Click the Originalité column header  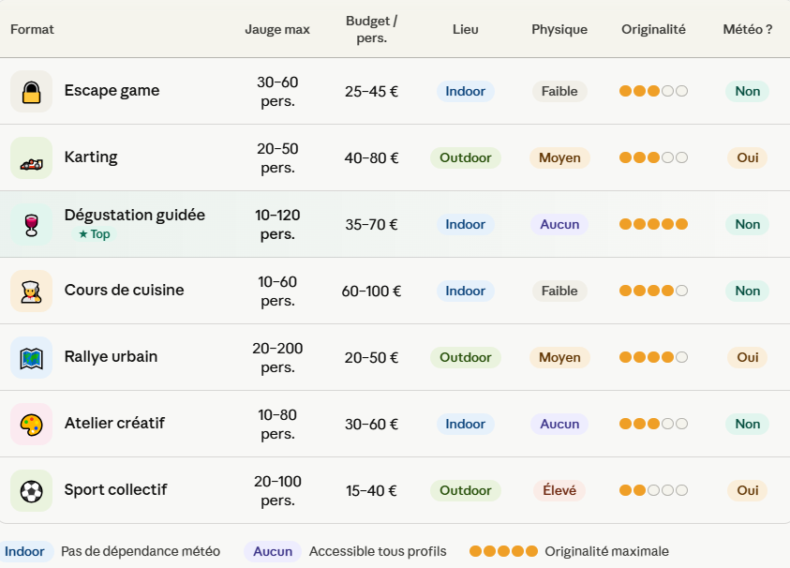pos(653,29)
